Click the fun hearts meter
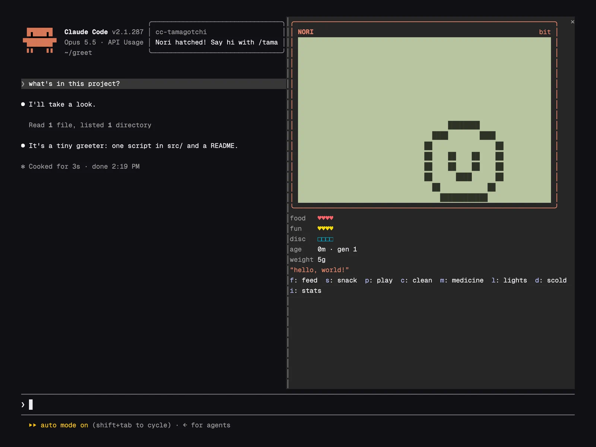 (x=325, y=228)
